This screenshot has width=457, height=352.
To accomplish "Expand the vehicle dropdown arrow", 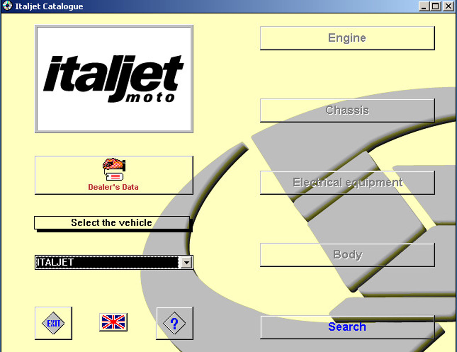I will click(186, 263).
